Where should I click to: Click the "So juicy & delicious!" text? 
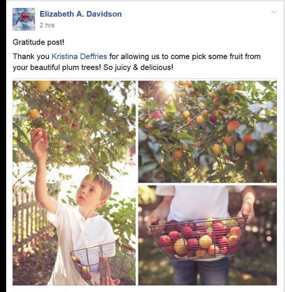[138, 68]
